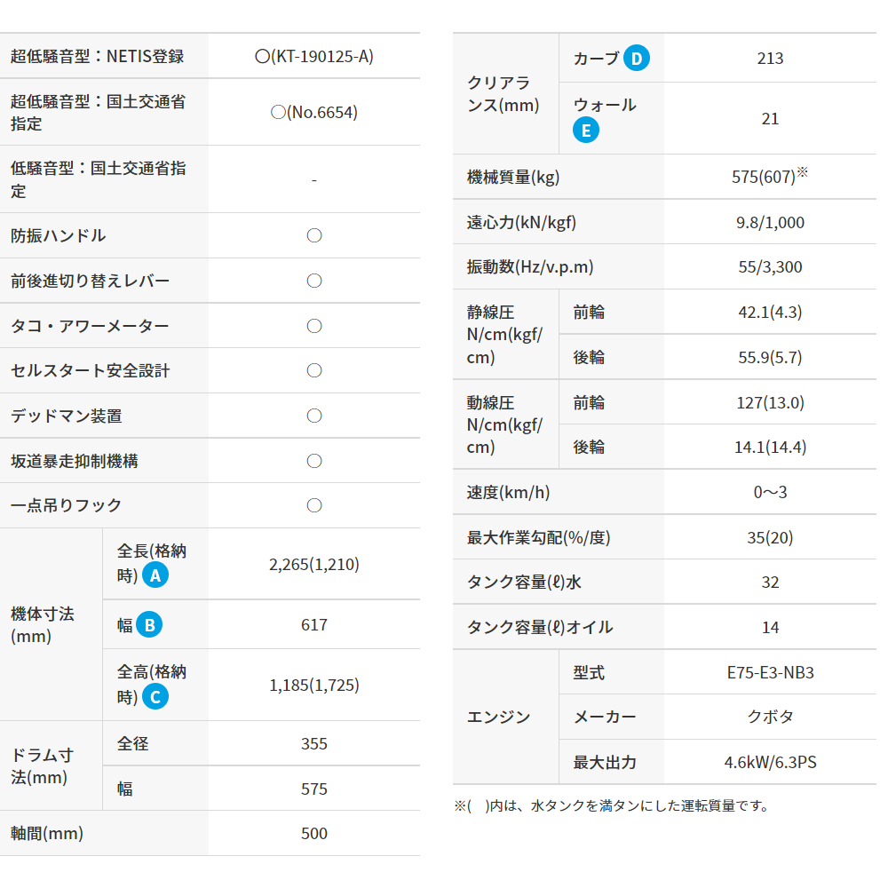Screen dimensions: 880x880
Task: Click the 機械質量 value 575(607)
Action: click(x=764, y=177)
